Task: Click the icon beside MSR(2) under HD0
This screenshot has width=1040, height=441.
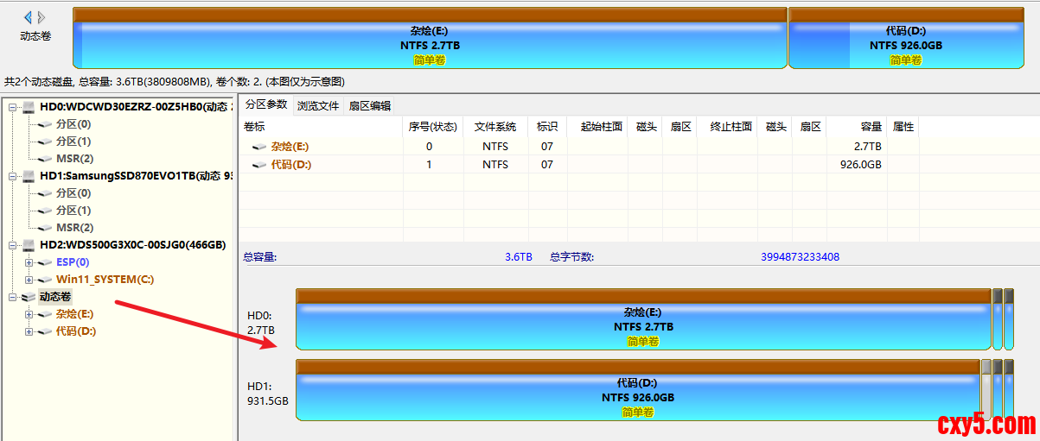Action: [x=46, y=159]
